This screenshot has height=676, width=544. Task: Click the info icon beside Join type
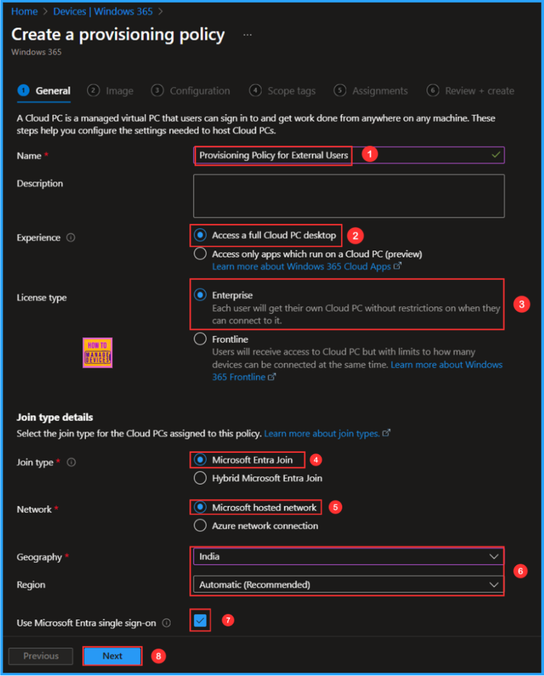[73, 462]
